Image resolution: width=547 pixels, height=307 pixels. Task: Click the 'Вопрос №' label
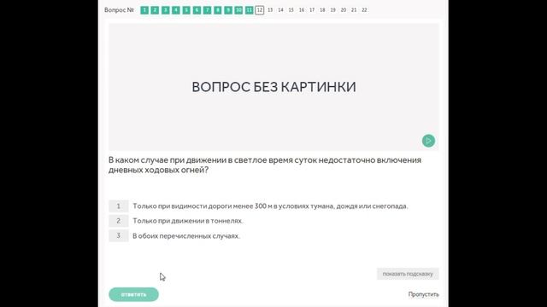tap(120, 10)
